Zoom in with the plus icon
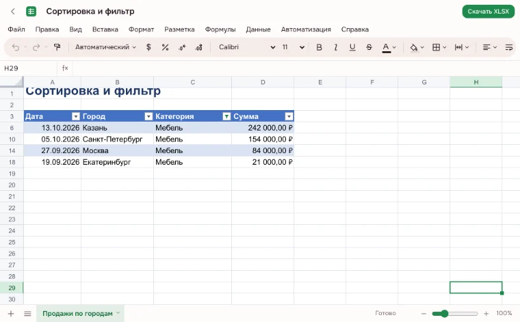 tap(486, 313)
